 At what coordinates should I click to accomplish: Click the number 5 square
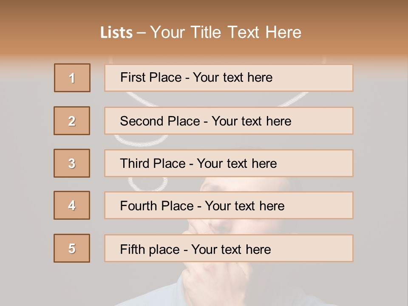pyautogui.click(x=72, y=248)
